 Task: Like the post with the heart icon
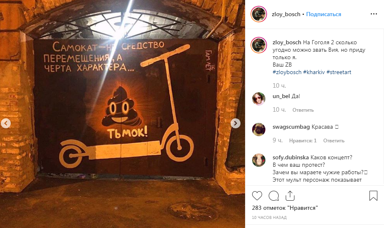(257, 196)
